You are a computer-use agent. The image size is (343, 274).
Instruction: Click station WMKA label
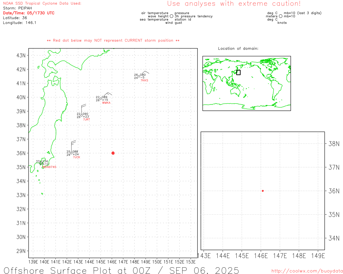click(x=106, y=103)
